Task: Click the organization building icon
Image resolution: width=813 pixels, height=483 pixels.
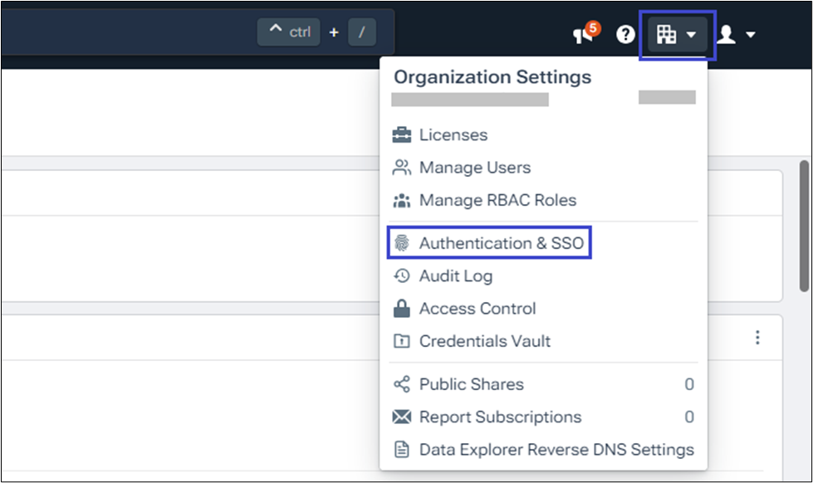Action: click(x=666, y=34)
